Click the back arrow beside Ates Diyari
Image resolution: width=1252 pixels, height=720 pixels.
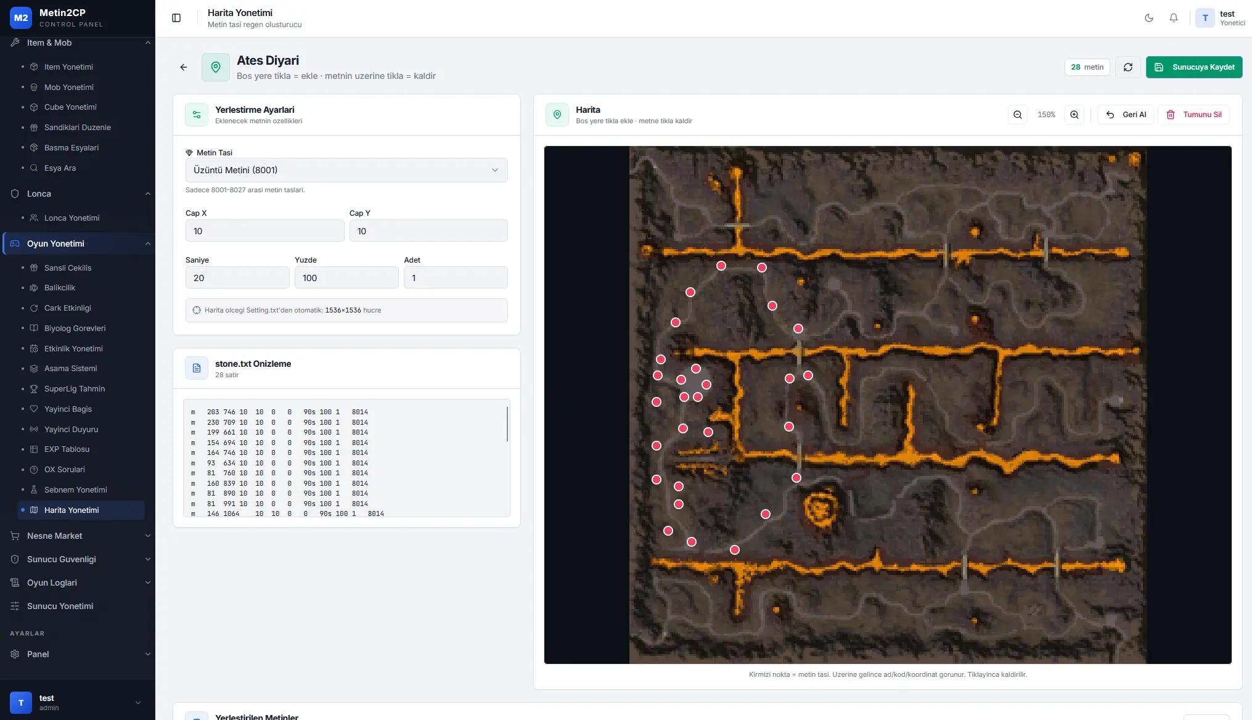coord(184,67)
